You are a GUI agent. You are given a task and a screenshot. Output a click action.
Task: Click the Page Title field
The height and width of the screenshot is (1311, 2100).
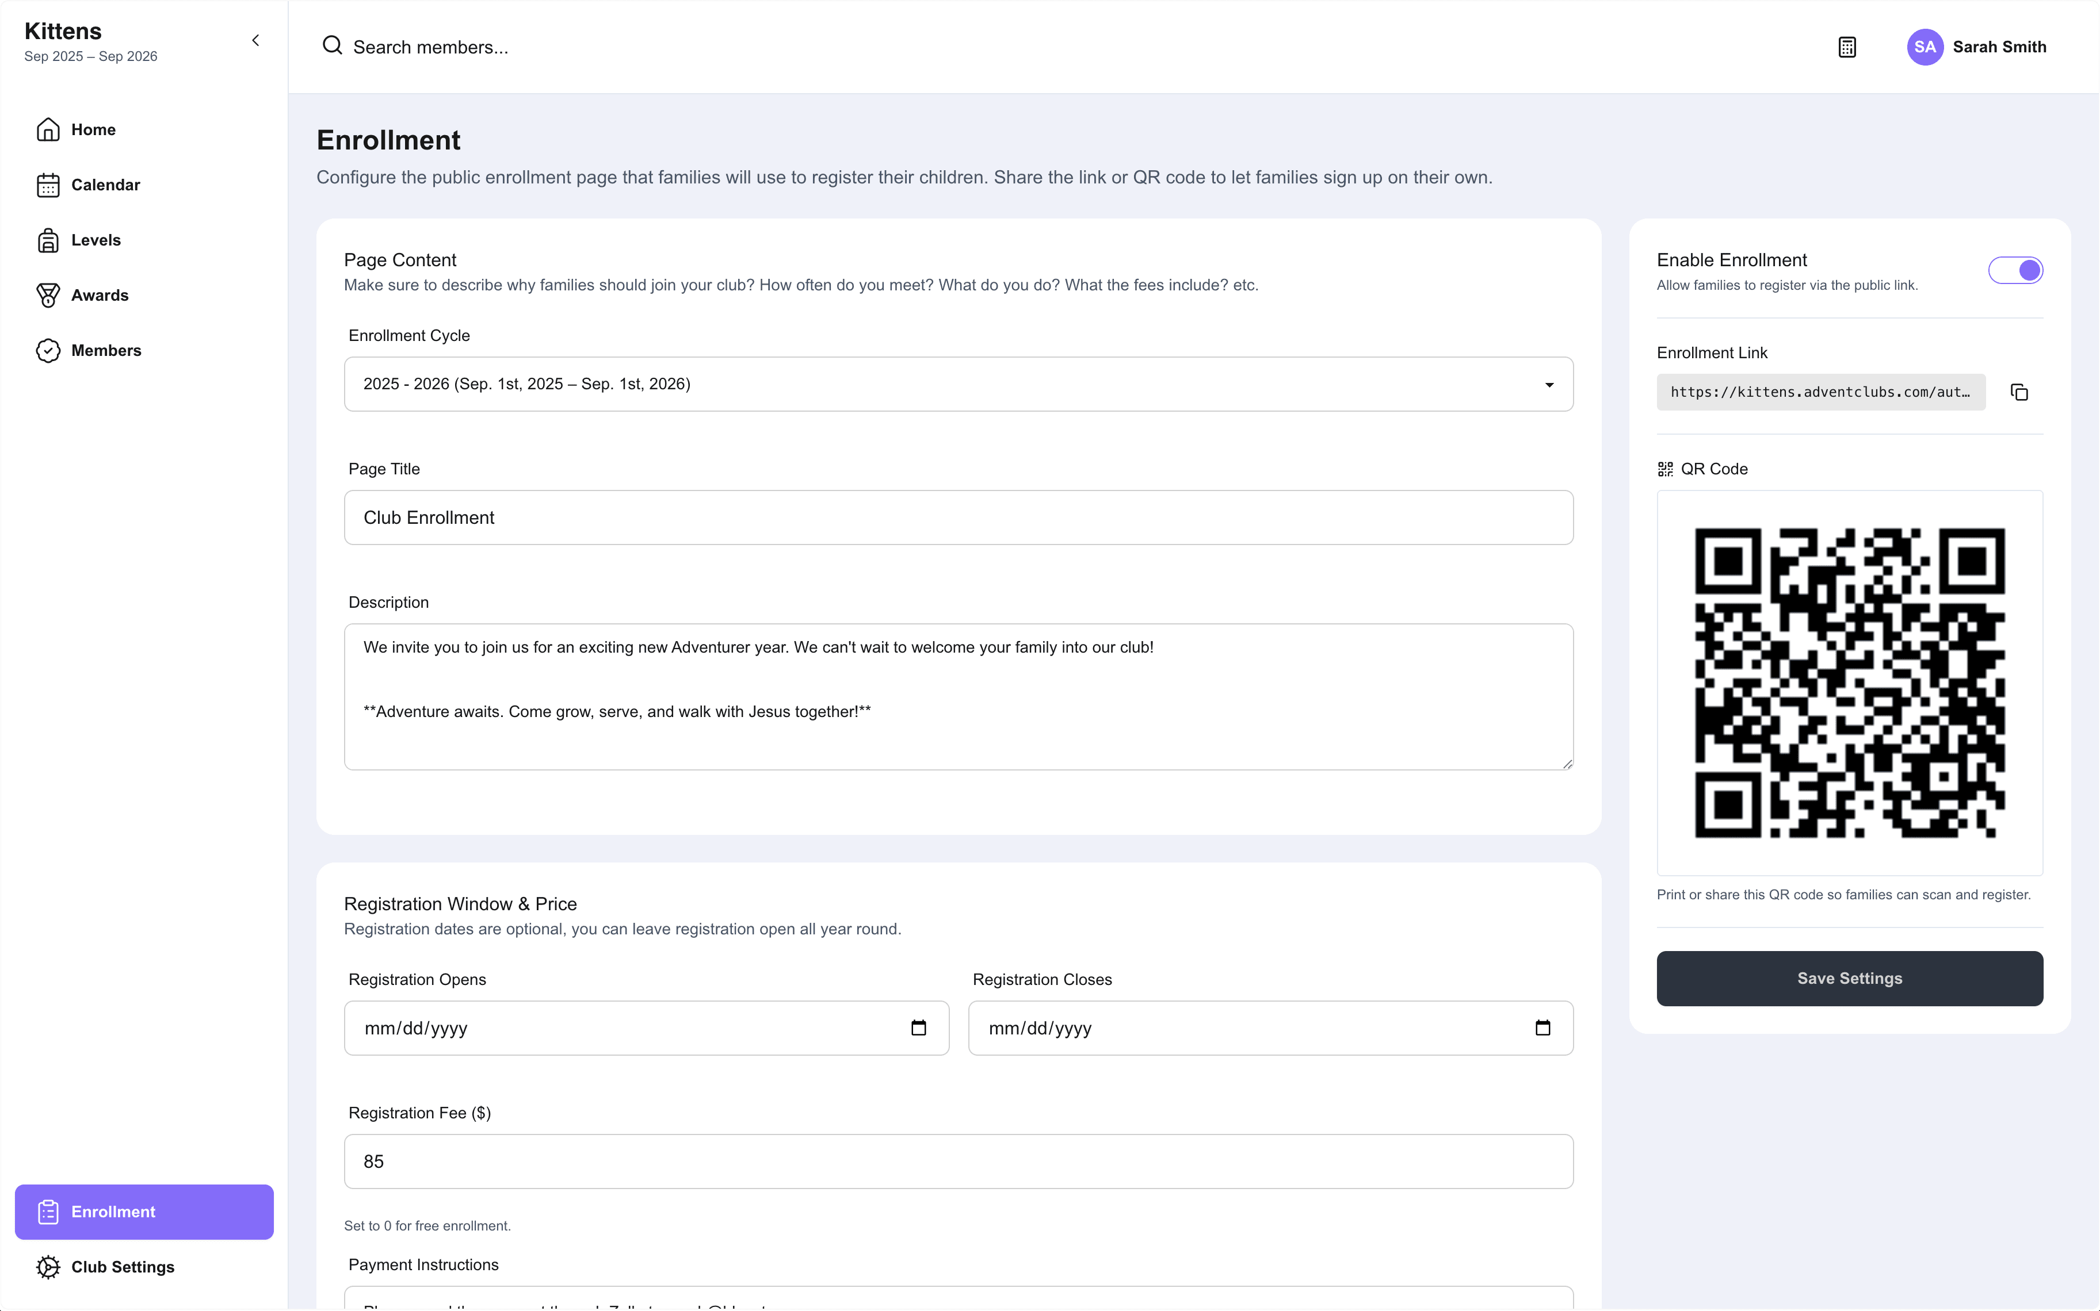[x=959, y=517]
